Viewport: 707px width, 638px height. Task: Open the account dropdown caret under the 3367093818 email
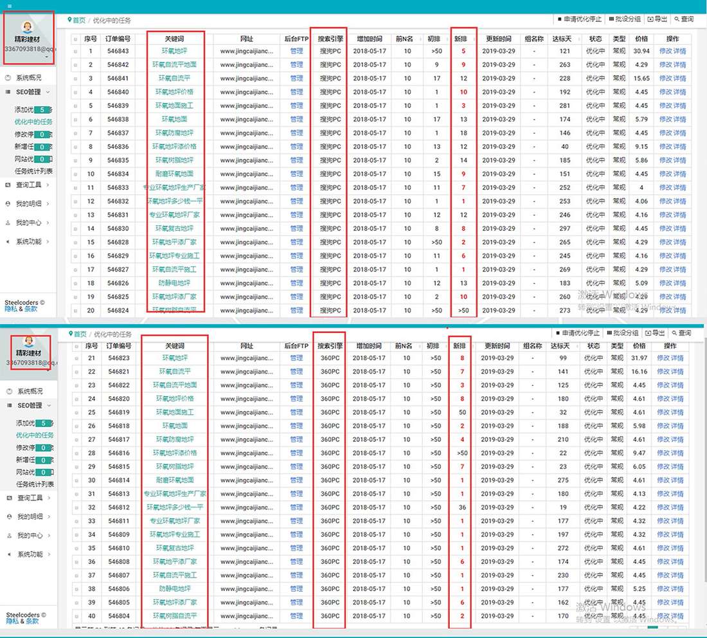click(x=47, y=57)
